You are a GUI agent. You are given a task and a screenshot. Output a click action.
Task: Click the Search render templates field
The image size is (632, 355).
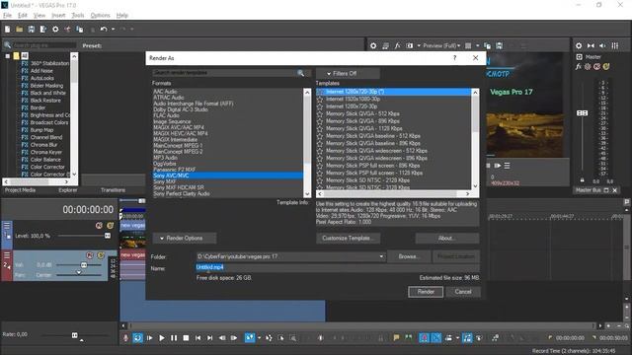coord(224,73)
